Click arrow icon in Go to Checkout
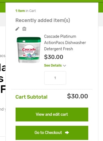 (x=67, y=133)
